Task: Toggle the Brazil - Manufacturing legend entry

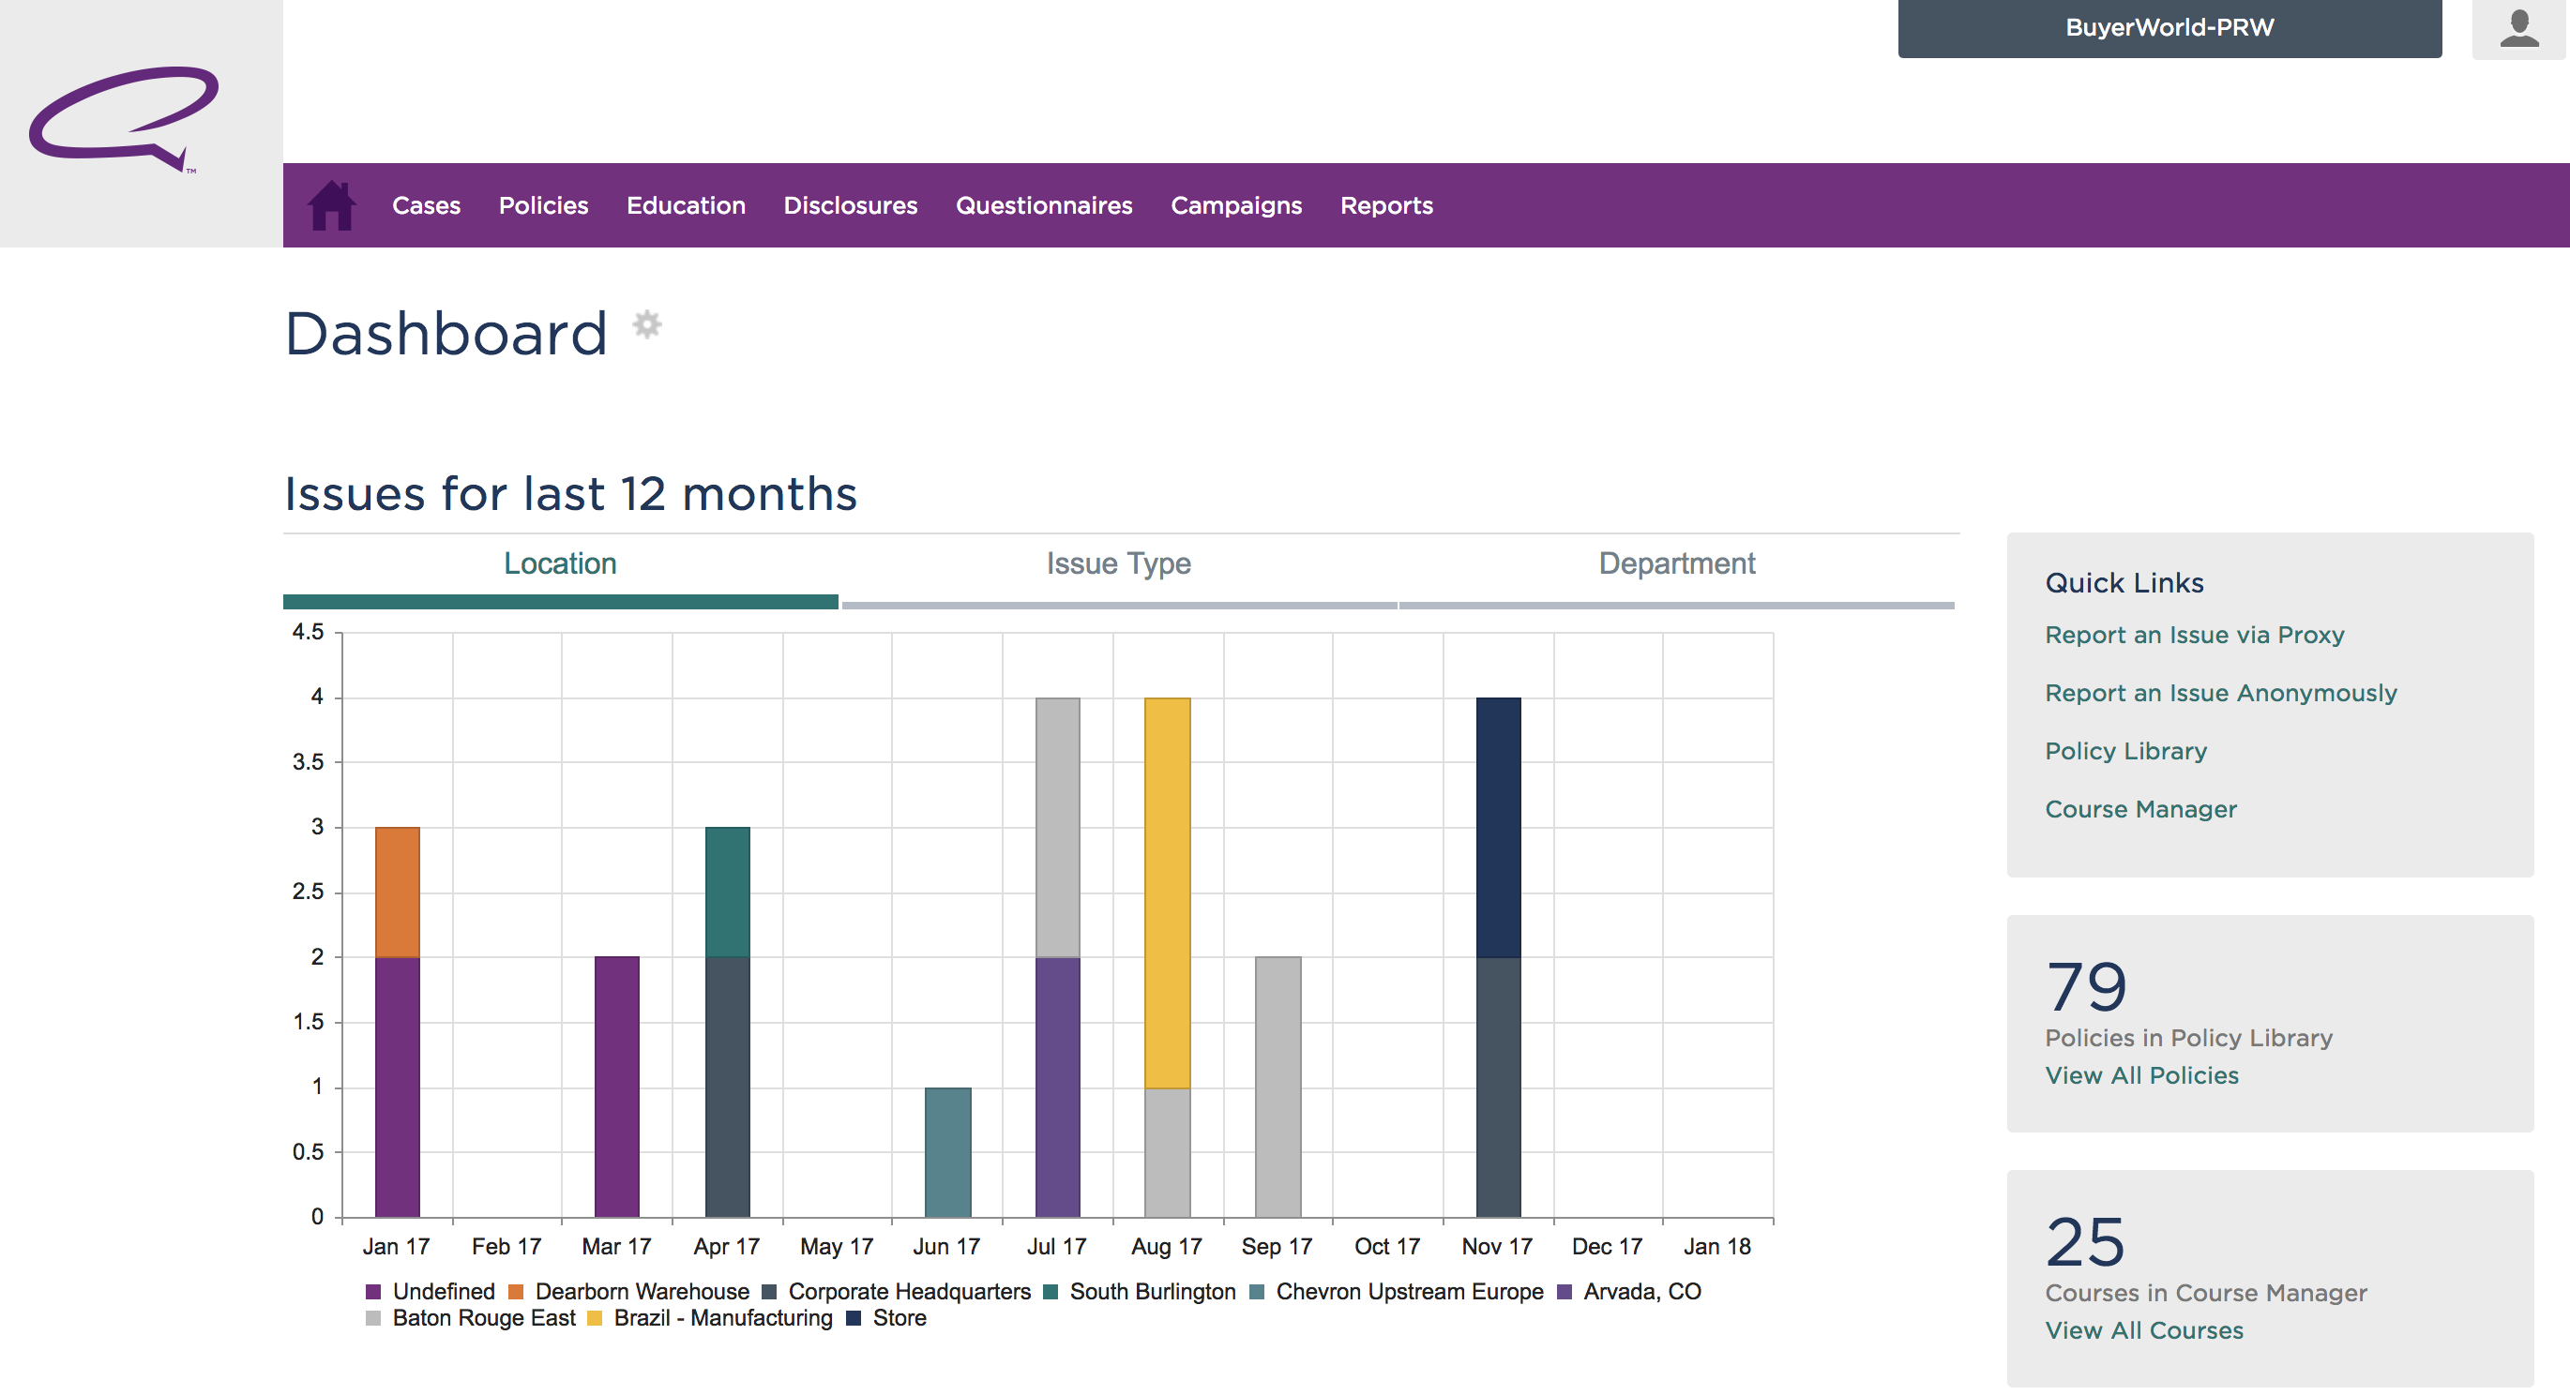Action: pos(709,1318)
